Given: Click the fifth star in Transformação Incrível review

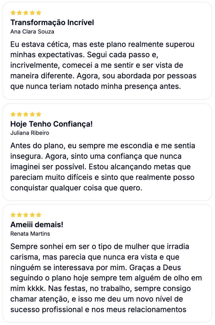Looking at the screenshot, I should click(x=39, y=13).
